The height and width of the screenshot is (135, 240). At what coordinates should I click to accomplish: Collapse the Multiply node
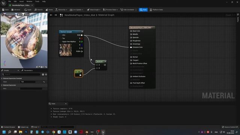tap(105, 61)
